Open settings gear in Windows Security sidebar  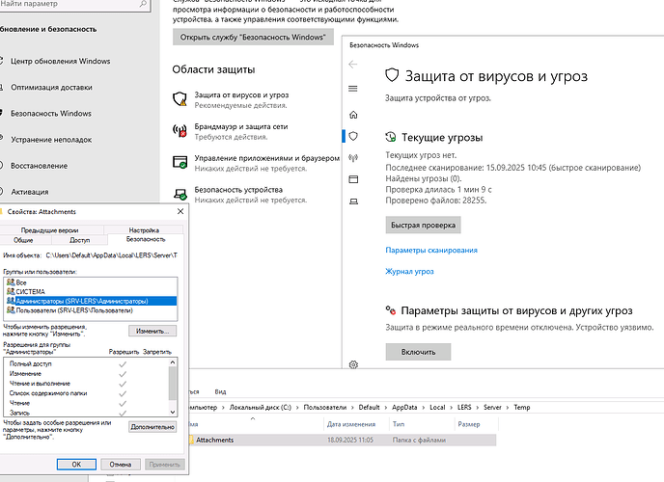point(353,364)
